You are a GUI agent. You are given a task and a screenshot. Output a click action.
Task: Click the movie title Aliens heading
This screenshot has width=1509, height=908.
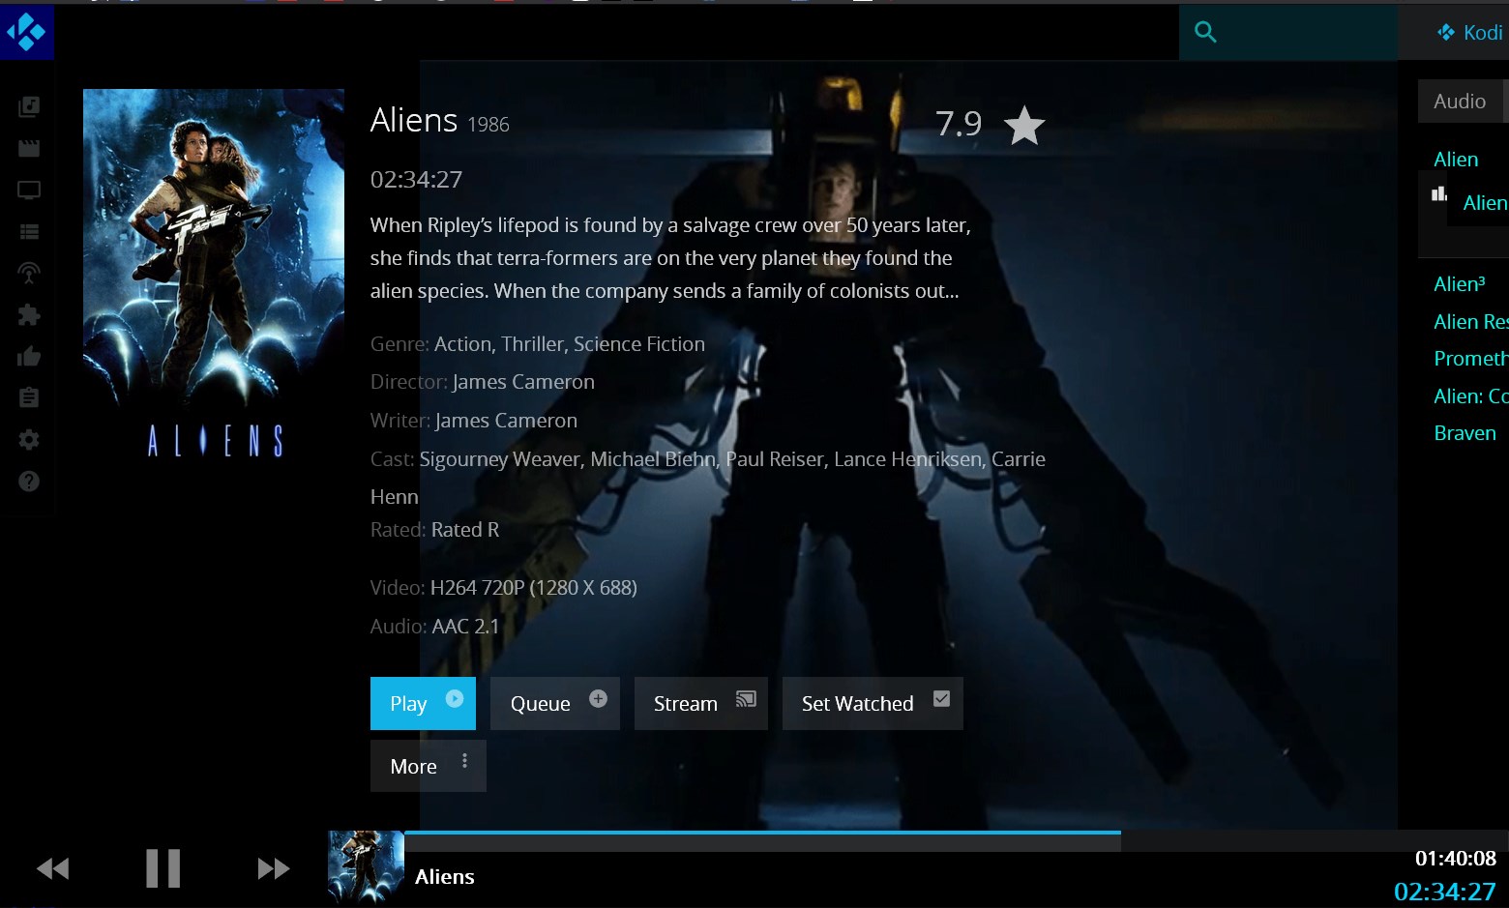point(414,120)
